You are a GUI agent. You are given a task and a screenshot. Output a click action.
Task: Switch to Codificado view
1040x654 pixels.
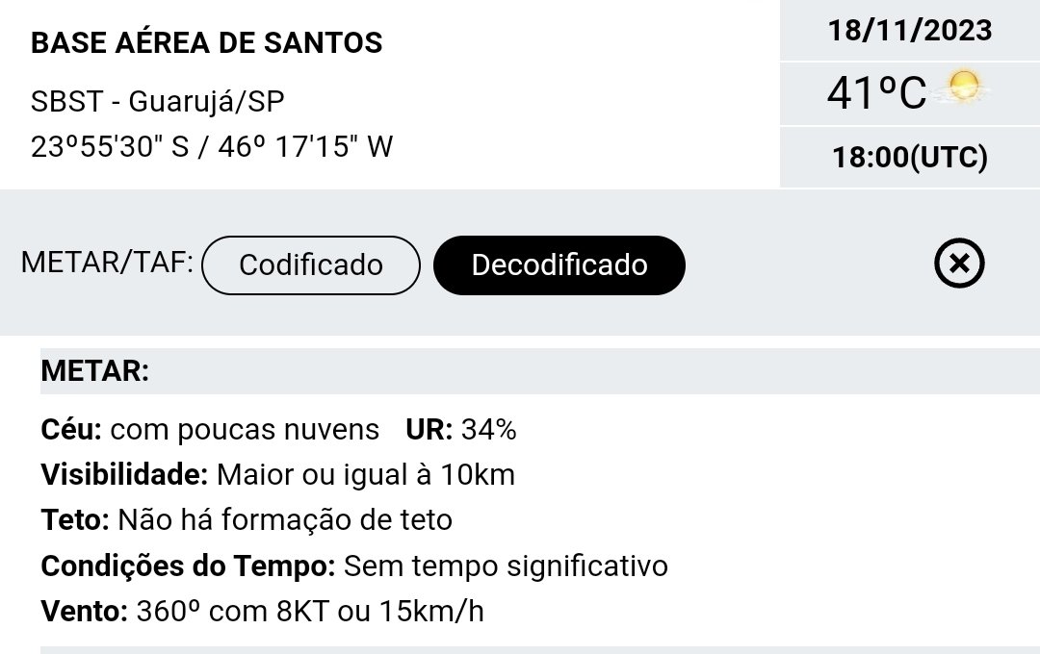click(310, 265)
